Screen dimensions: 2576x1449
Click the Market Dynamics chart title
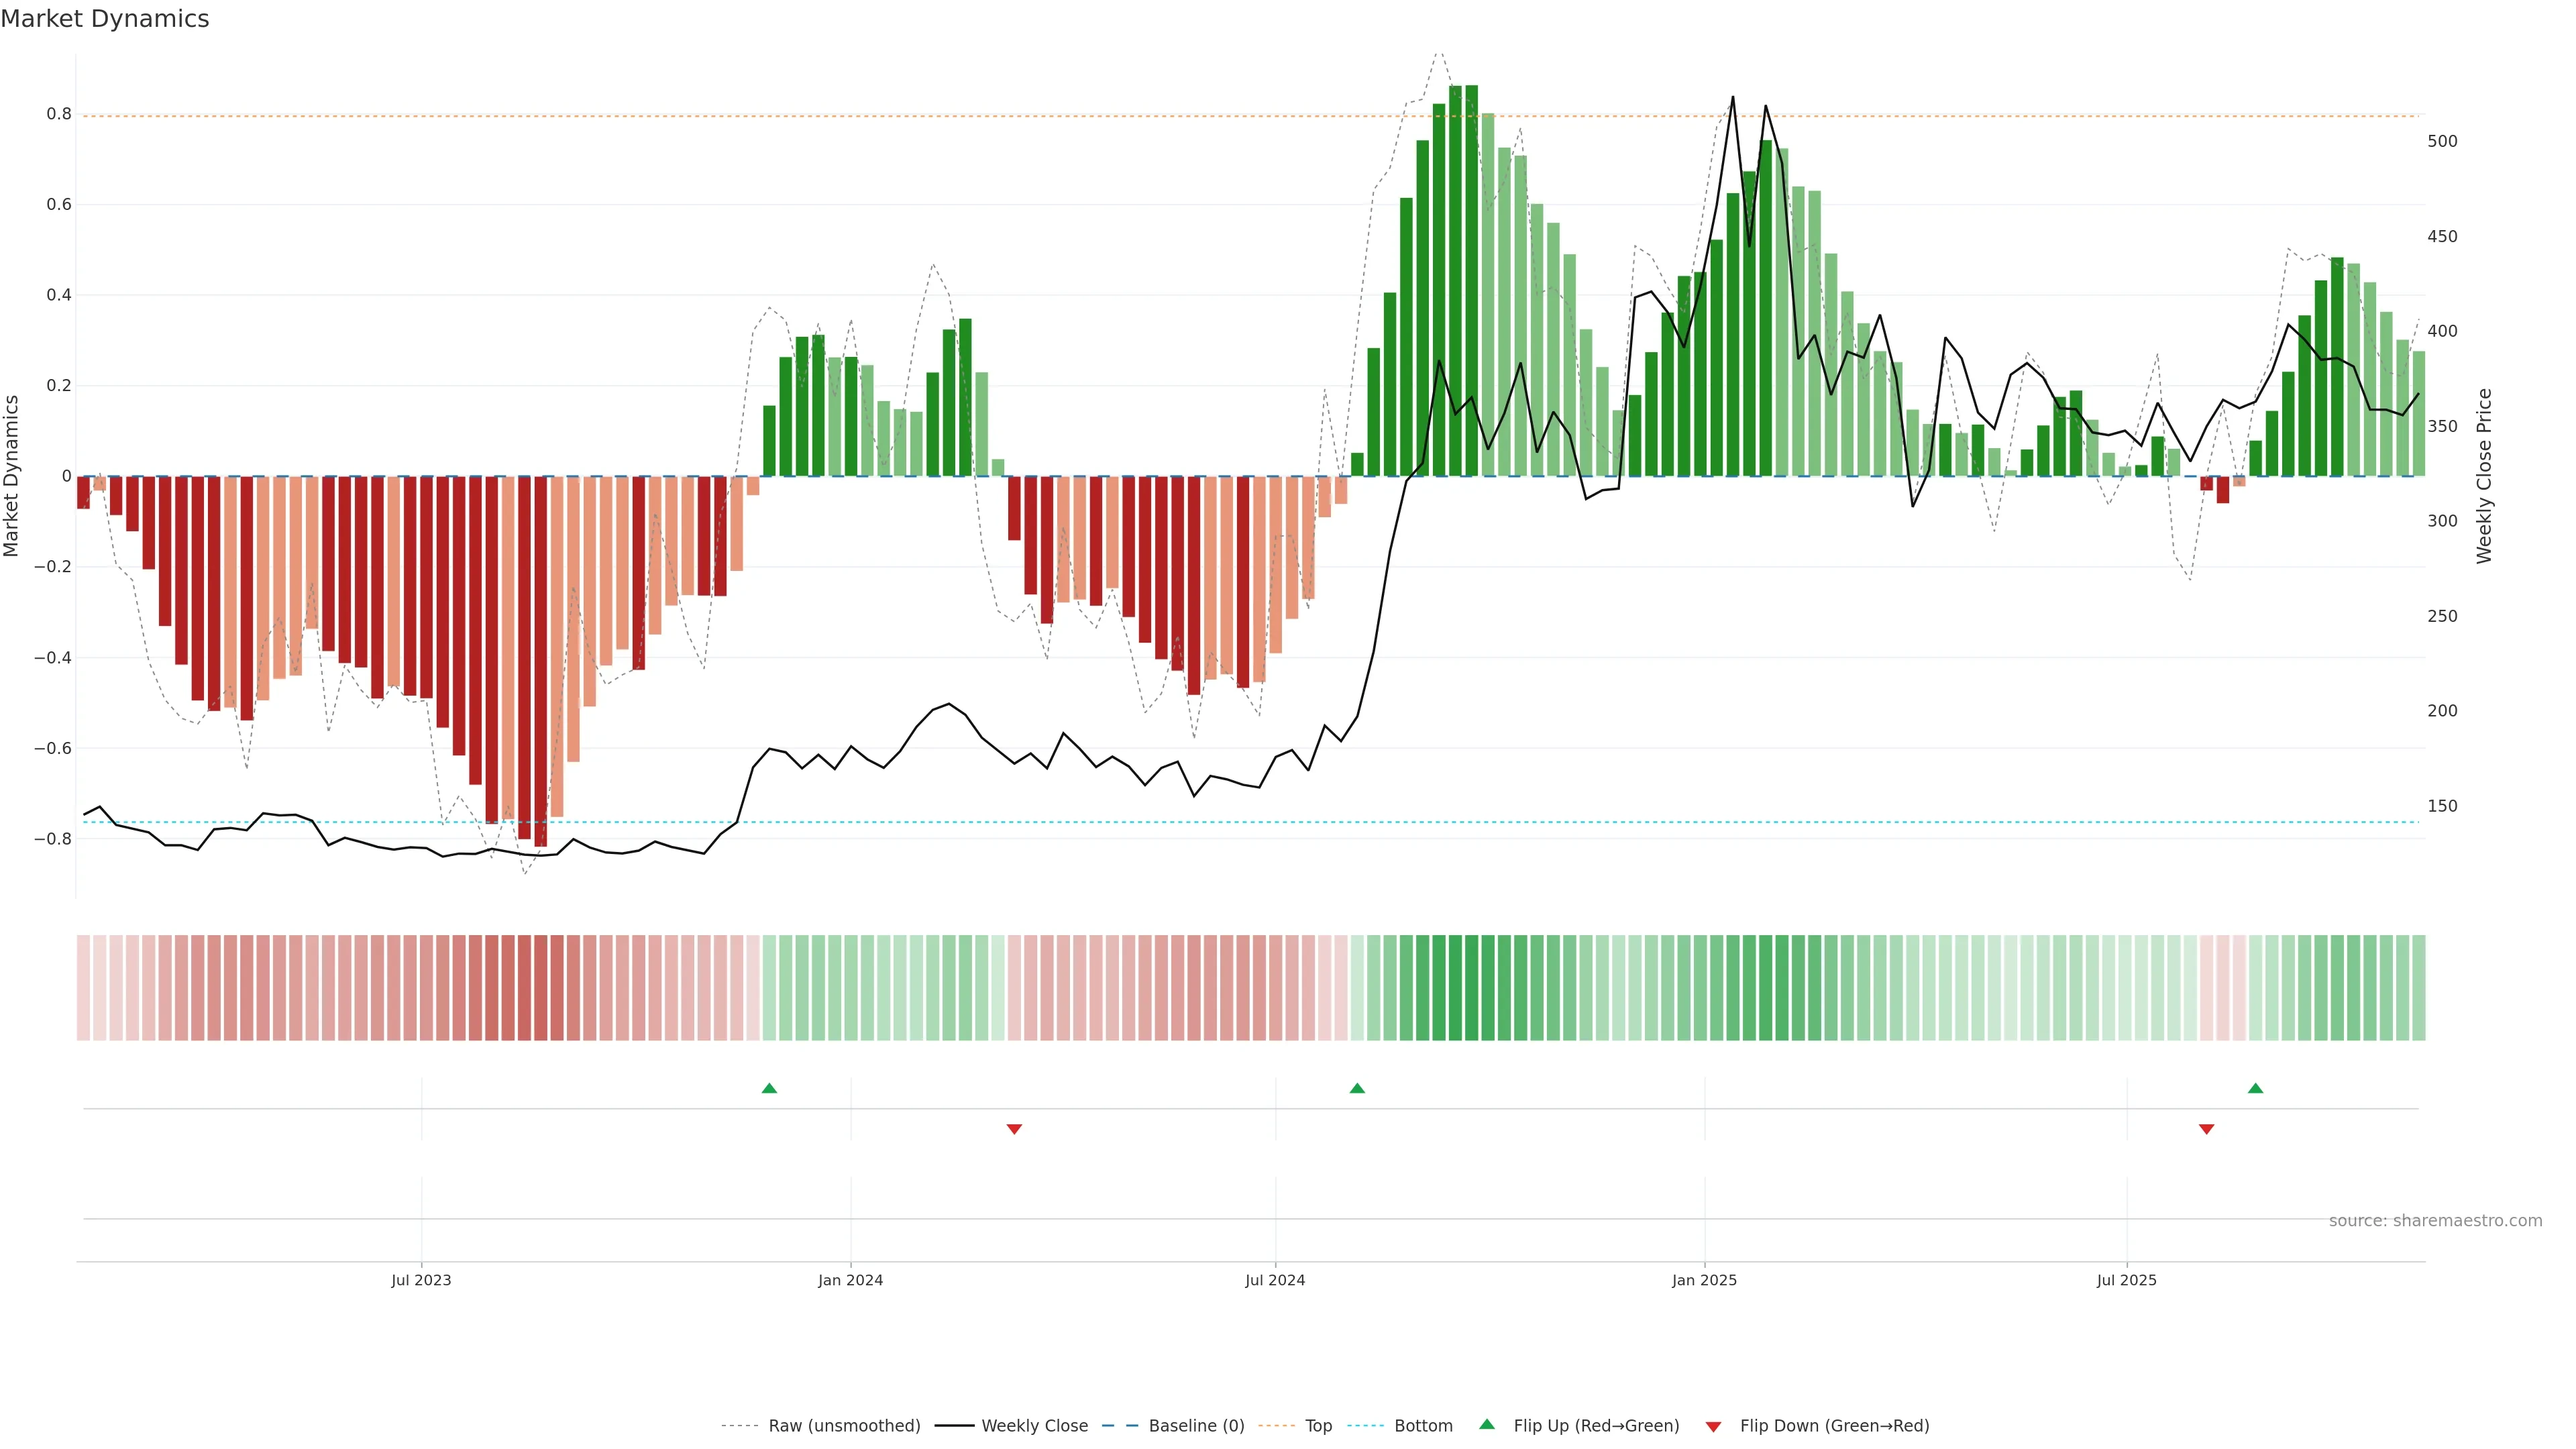click(105, 19)
